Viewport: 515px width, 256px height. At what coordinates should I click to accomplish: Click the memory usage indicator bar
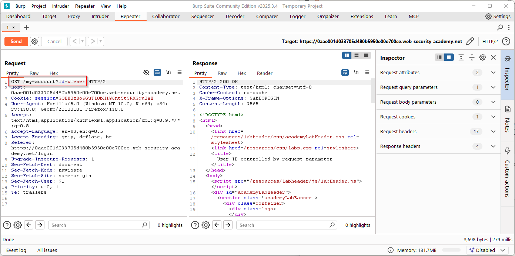(451, 250)
